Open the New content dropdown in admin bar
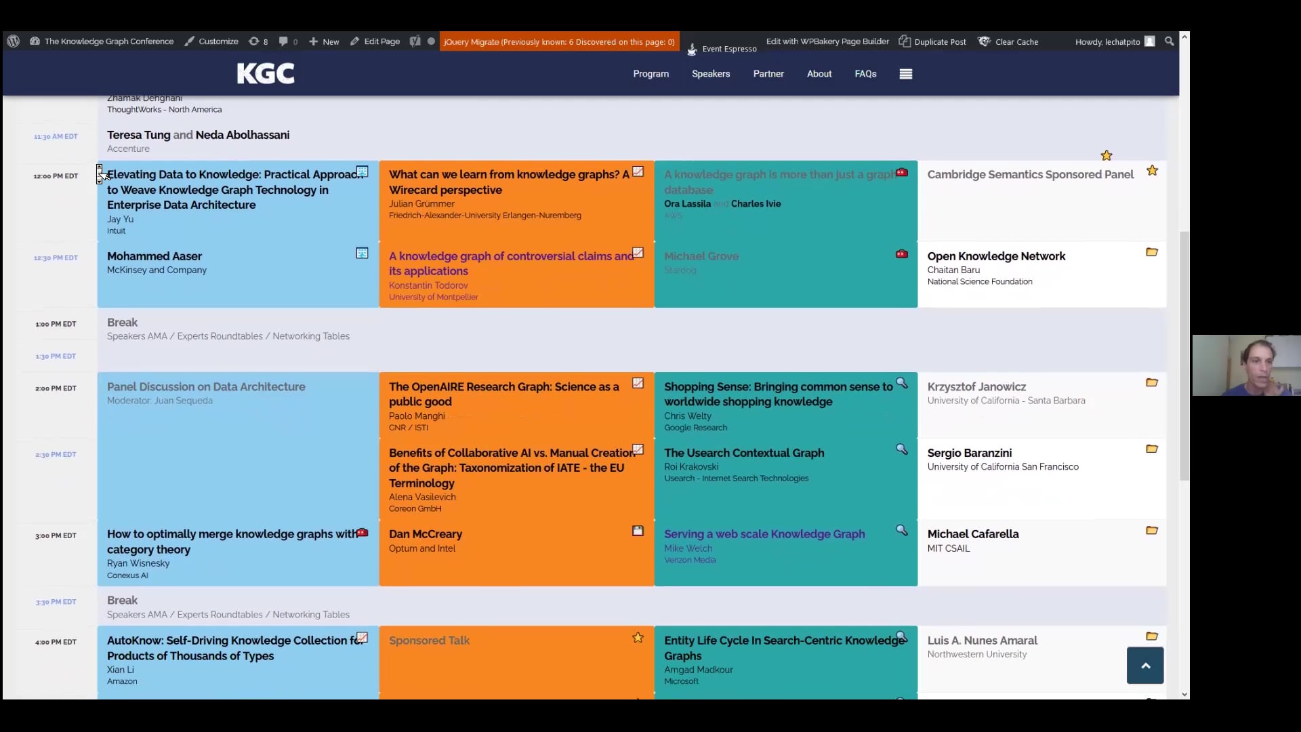Image resolution: width=1301 pixels, height=732 pixels. pyautogui.click(x=324, y=41)
